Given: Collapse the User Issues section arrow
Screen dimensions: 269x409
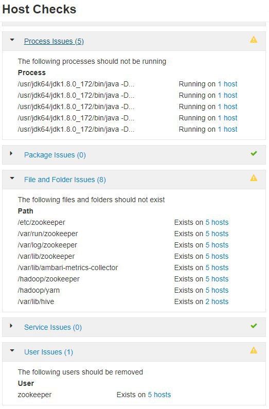Looking at the screenshot, I should pos(12,350).
